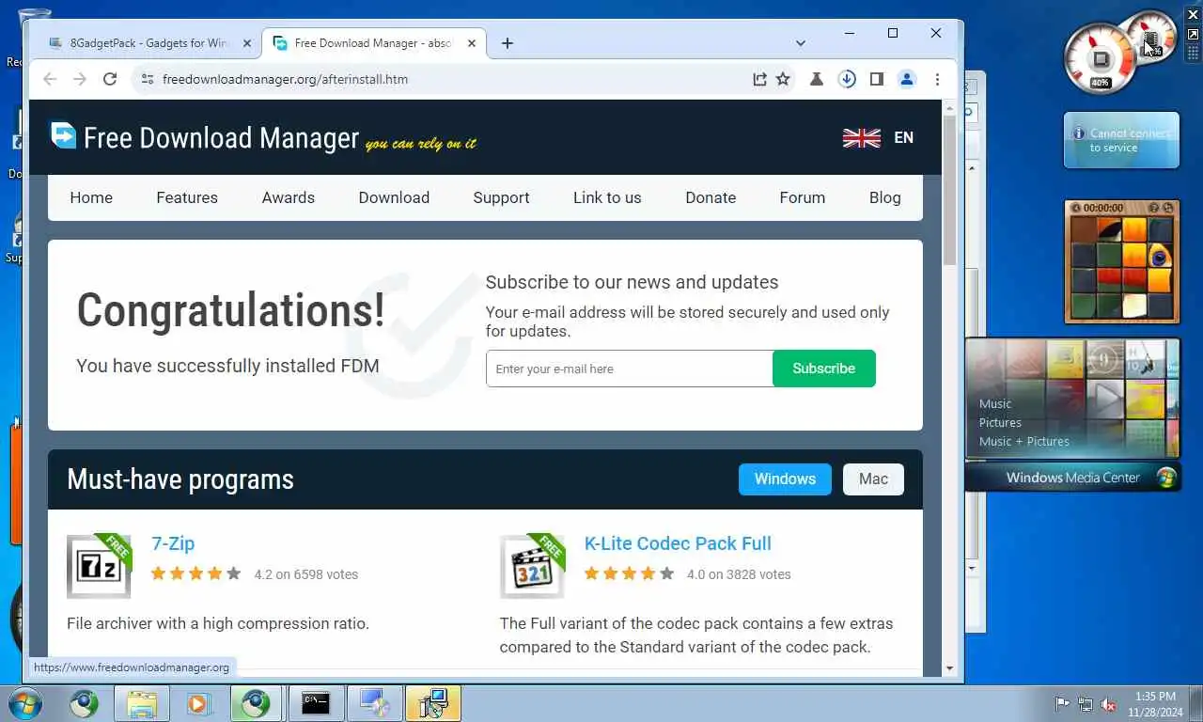The height and width of the screenshot is (722, 1203).
Task: Open the Support menu item
Action: point(501,197)
